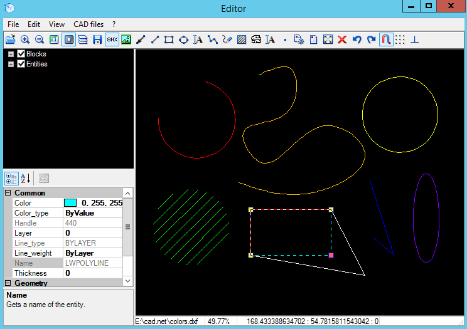Viewport: 467px width, 329px height.
Task: Select the first text (A) tool
Action: coord(198,39)
